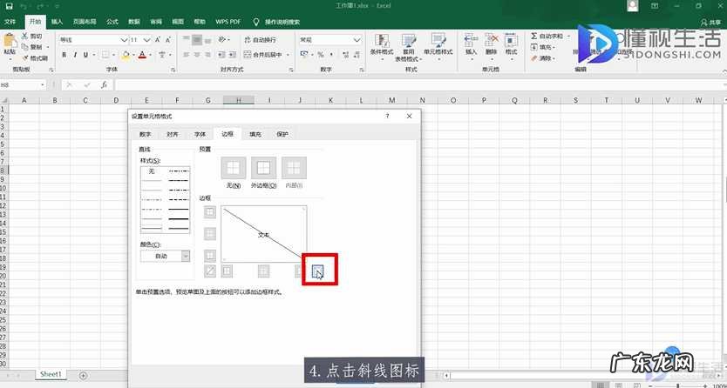
Task: Open the 插入 ribbon tab
Action: tap(57, 22)
